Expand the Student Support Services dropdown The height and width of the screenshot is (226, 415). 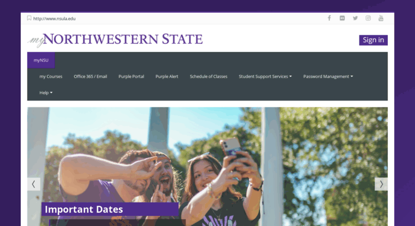pyautogui.click(x=265, y=76)
